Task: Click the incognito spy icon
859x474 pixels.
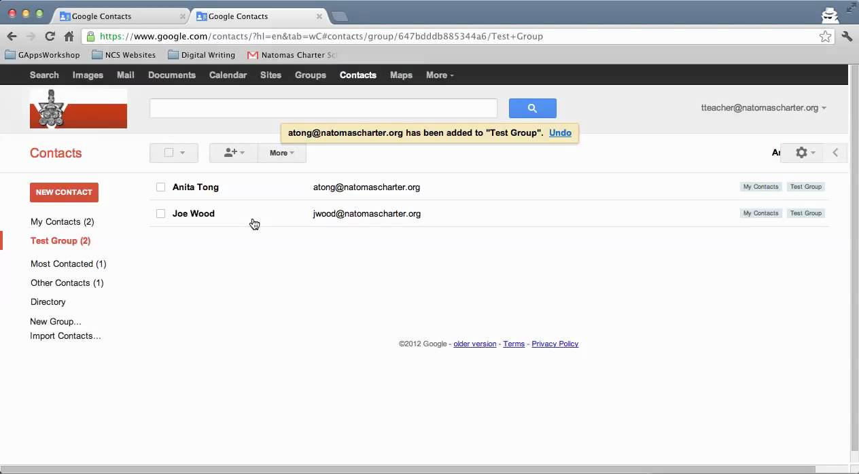Action: tap(830, 14)
